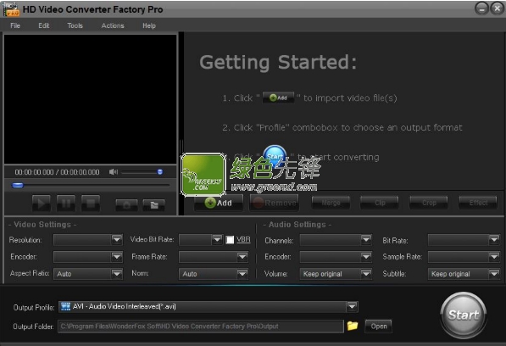Expand the Sample Rate dropdown

pos(494,257)
